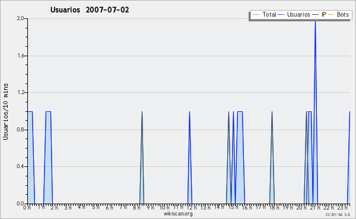Click the '12 h' x-axis label
Viewport: 356px width, 219px height.
click(x=192, y=207)
